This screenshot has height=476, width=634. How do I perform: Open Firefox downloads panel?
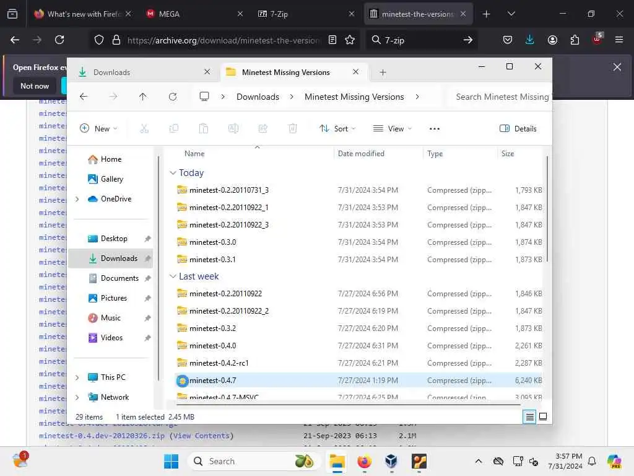tap(530, 40)
